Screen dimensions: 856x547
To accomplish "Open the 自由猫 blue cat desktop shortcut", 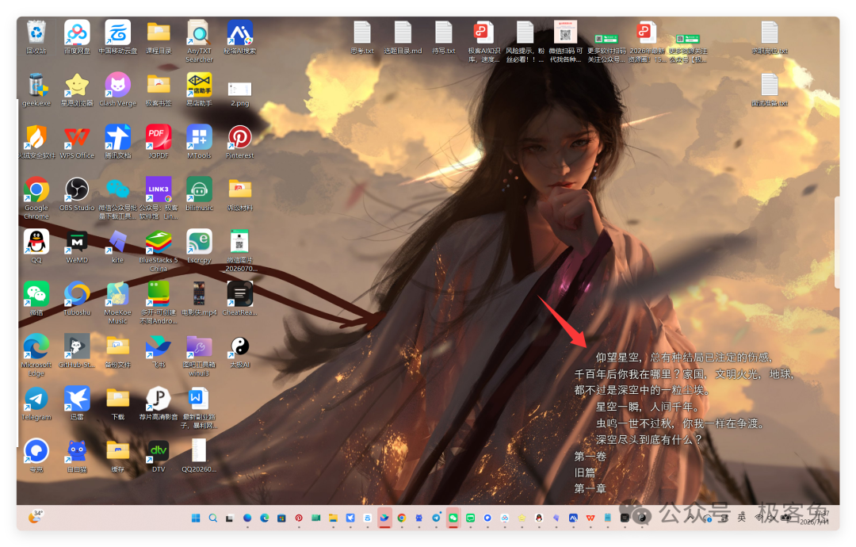I will (x=77, y=456).
